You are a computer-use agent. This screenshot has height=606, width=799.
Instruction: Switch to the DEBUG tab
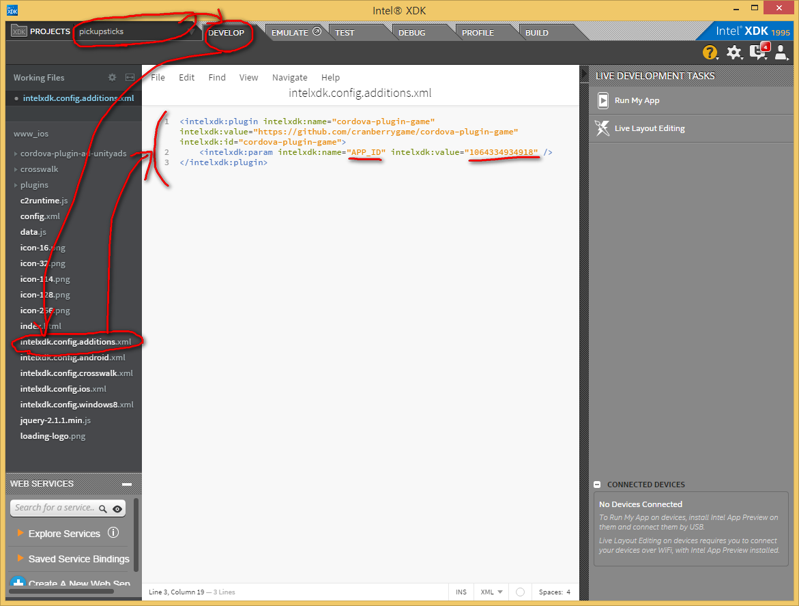(x=411, y=33)
